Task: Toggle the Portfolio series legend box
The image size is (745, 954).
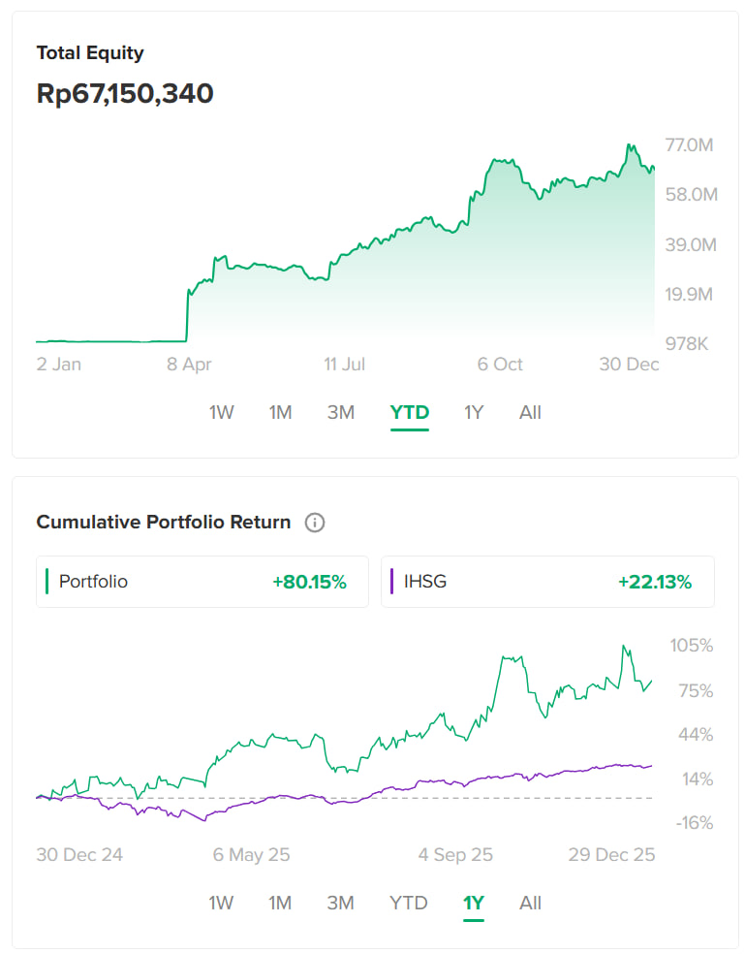Action: click(202, 582)
